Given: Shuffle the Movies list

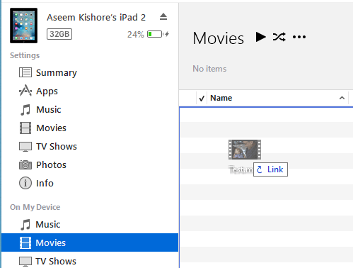Looking at the screenshot, I should pos(279,37).
